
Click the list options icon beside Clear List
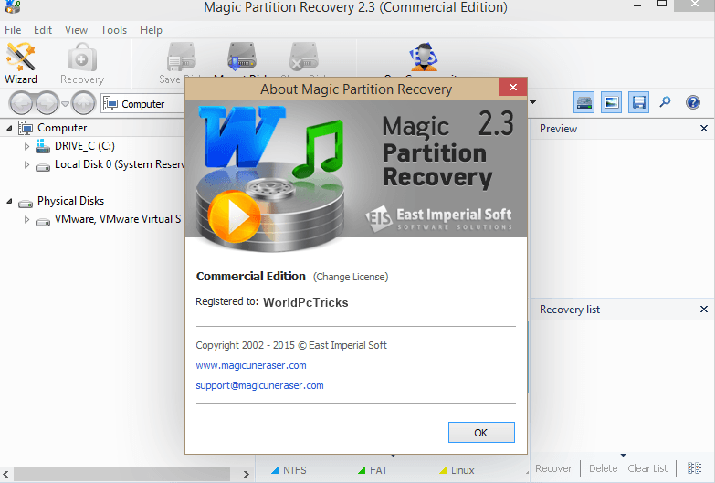click(x=694, y=468)
